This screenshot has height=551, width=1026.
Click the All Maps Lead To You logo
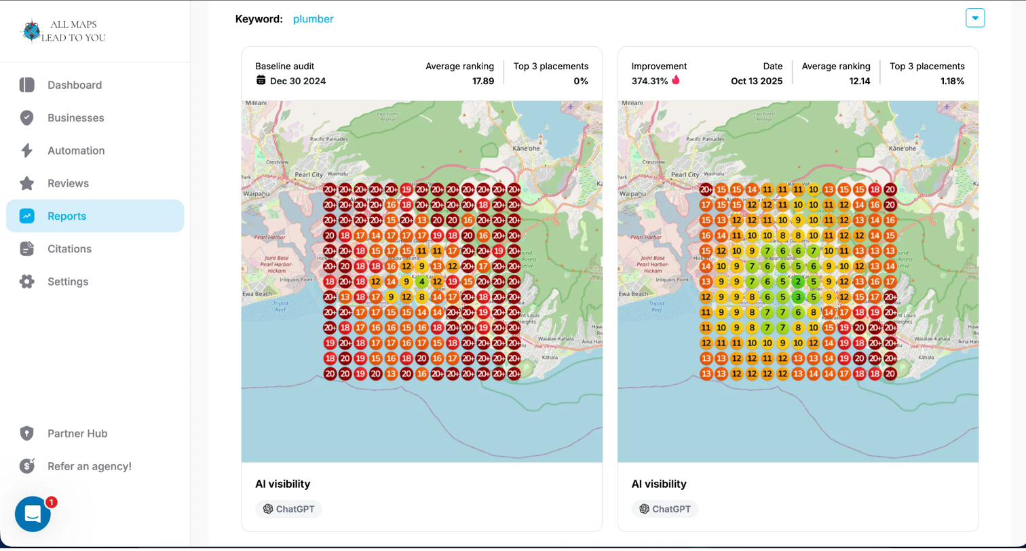coord(64,31)
